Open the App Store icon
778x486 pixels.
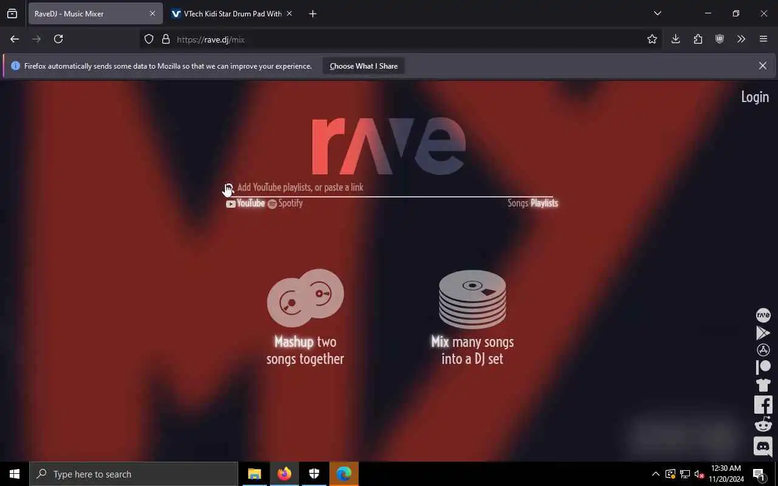point(763,350)
